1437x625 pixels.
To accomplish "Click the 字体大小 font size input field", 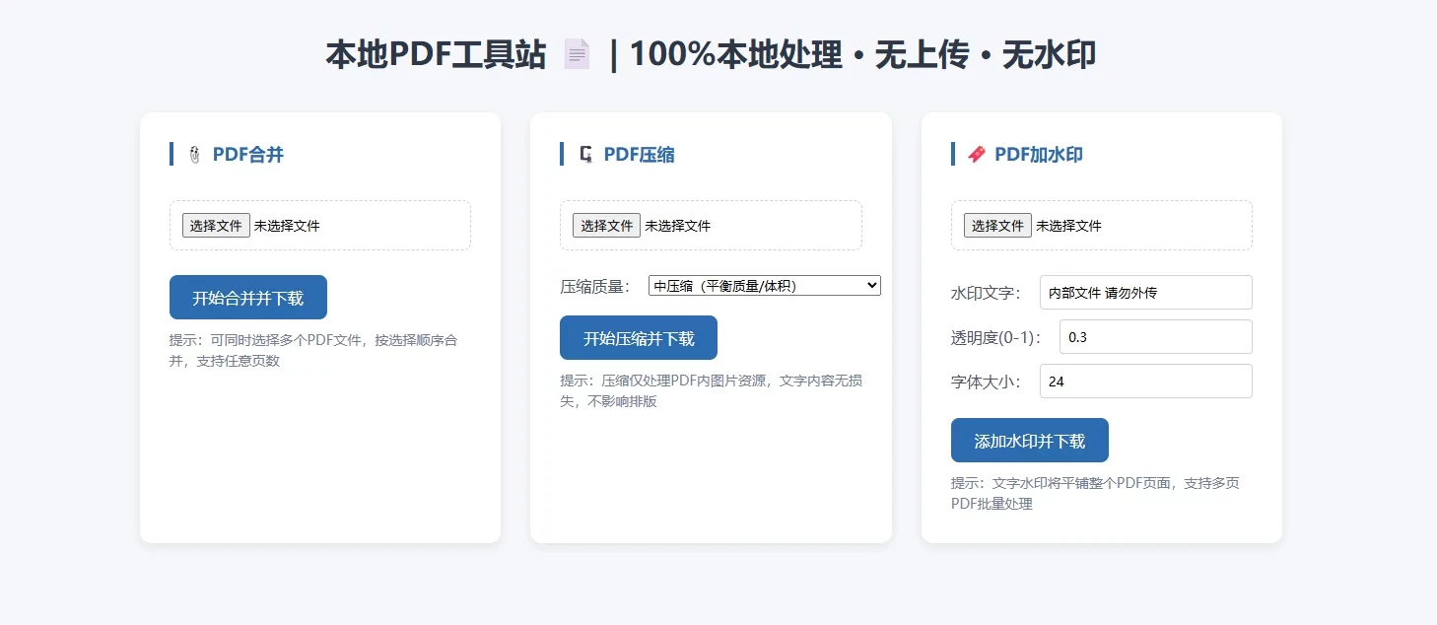I will tap(1145, 381).
